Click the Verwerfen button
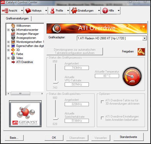The height and width of the screenshot is (144, 151). [101, 138]
